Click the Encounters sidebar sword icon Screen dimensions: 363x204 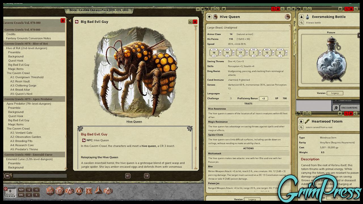[336, 108]
